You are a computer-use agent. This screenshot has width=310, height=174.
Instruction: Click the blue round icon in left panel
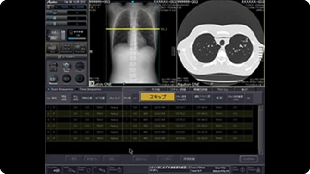click(67, 67)
